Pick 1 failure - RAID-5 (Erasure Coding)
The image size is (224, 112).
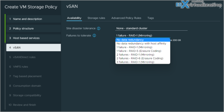(x=143, y=51)
